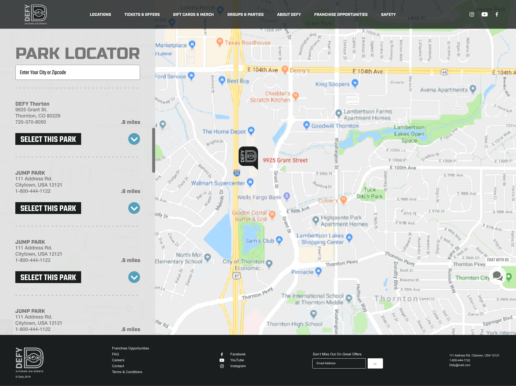Click the DEFY map marker pin
Screen dimensions: 516x386
pos(248,156)
